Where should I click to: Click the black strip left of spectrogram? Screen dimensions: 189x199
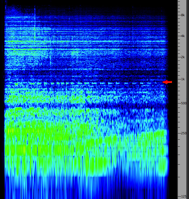click(x=2, y=100)
